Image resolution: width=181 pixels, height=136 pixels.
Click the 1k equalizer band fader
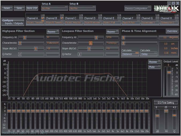[x=85, y=111]
